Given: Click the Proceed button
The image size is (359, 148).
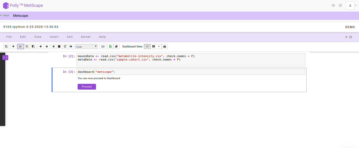Looking at the screenshot, I should pyautogui.click(x=87, y=87).
